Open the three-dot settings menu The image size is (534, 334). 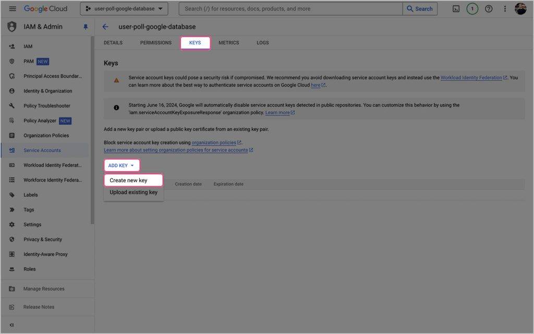[x=505, y=9]
